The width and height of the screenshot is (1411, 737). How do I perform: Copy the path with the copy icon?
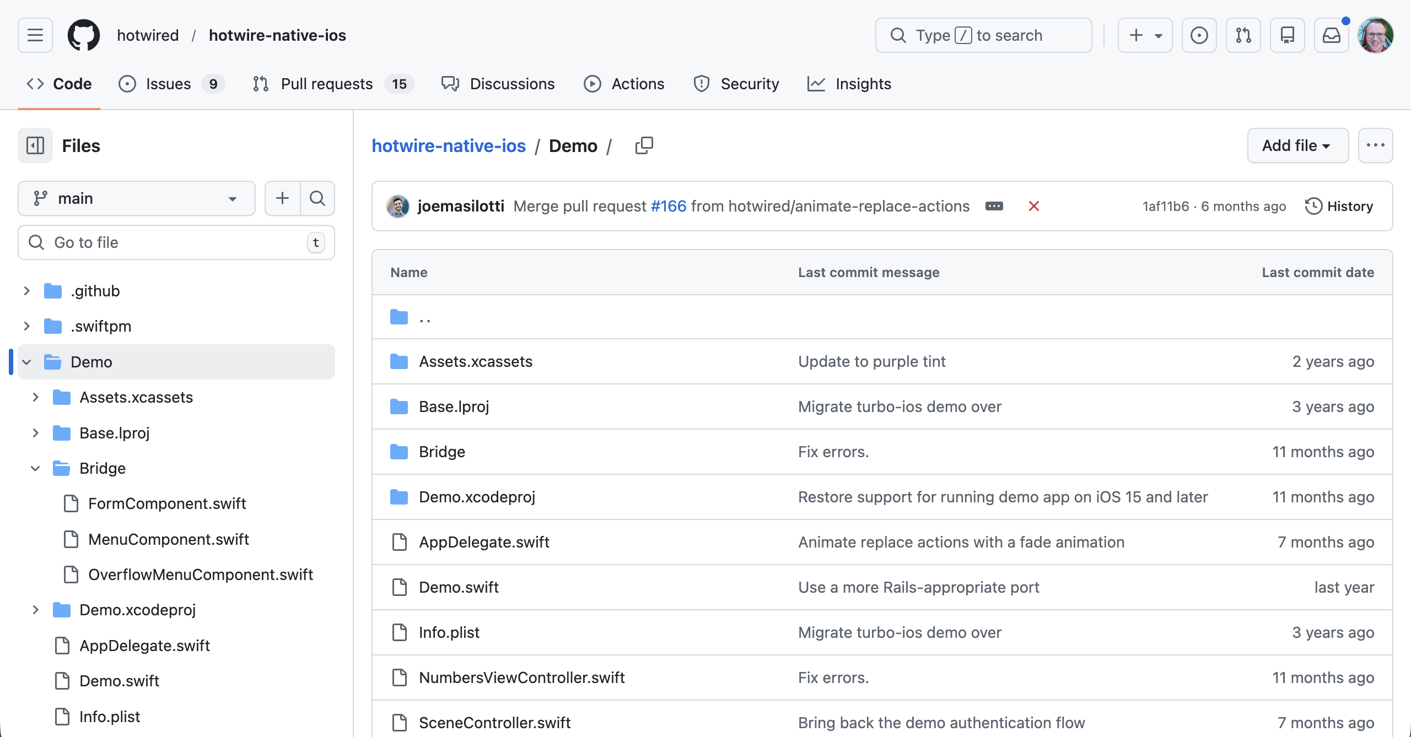(x=644, y=145)
